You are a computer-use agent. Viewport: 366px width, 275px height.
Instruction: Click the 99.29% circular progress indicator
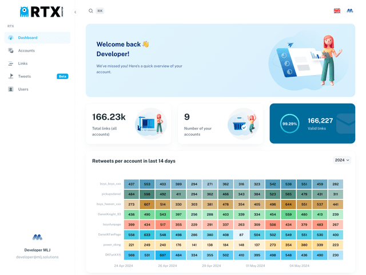[289, 124]
